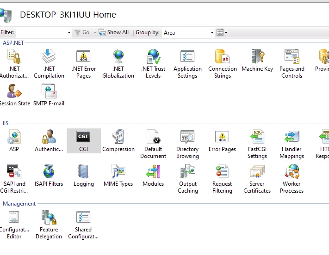The image size is (329, 255).
Task: Open the ASP feature icon
Action: click(x=14, y=141)
